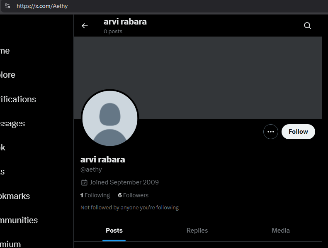Open Premium in the sidebar
This screenshot has height=248, width=328.
(10, 244)
